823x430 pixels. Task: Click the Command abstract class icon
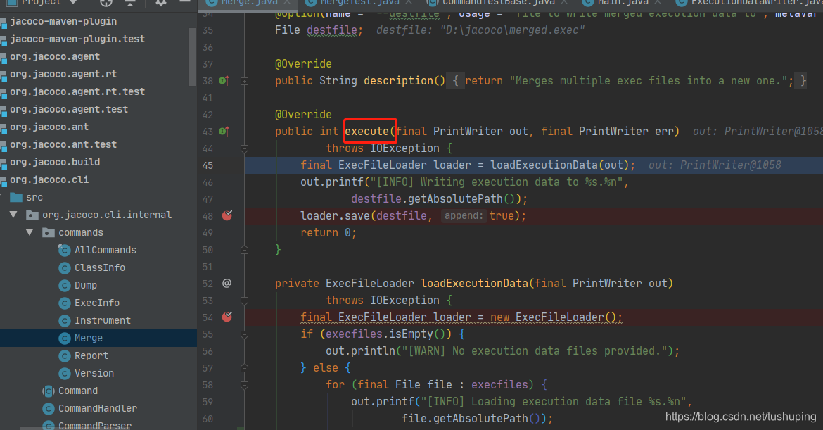click(49, 391)
